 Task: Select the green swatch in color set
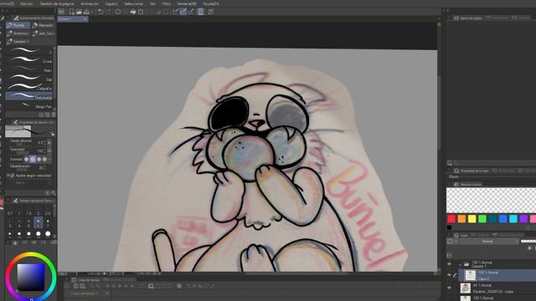pos(482,219)
